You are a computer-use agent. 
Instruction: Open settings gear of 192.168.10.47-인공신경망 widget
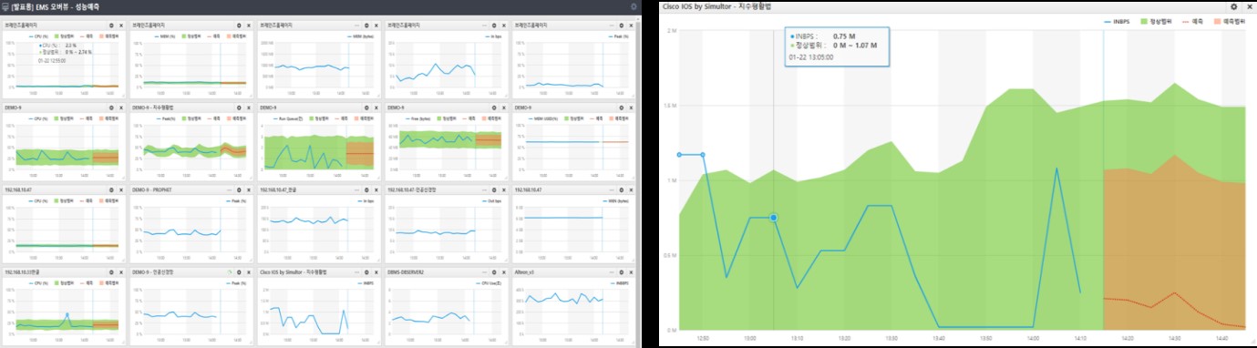click(x=493, y=189)
